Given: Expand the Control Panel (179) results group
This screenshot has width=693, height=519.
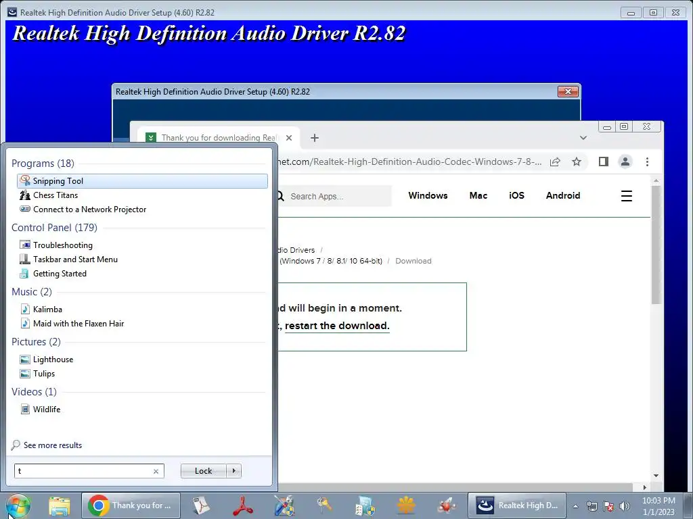Looking at the screenshot, I should tap(54, 228).
